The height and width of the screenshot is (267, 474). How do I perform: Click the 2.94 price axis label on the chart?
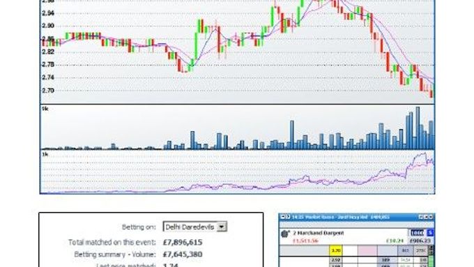[48, 13]
